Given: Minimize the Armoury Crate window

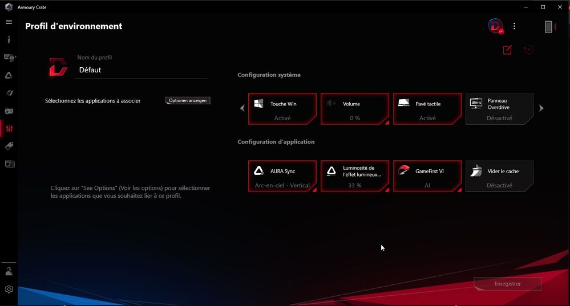Looking at the screenshot, I should click(x=525, y=7).
